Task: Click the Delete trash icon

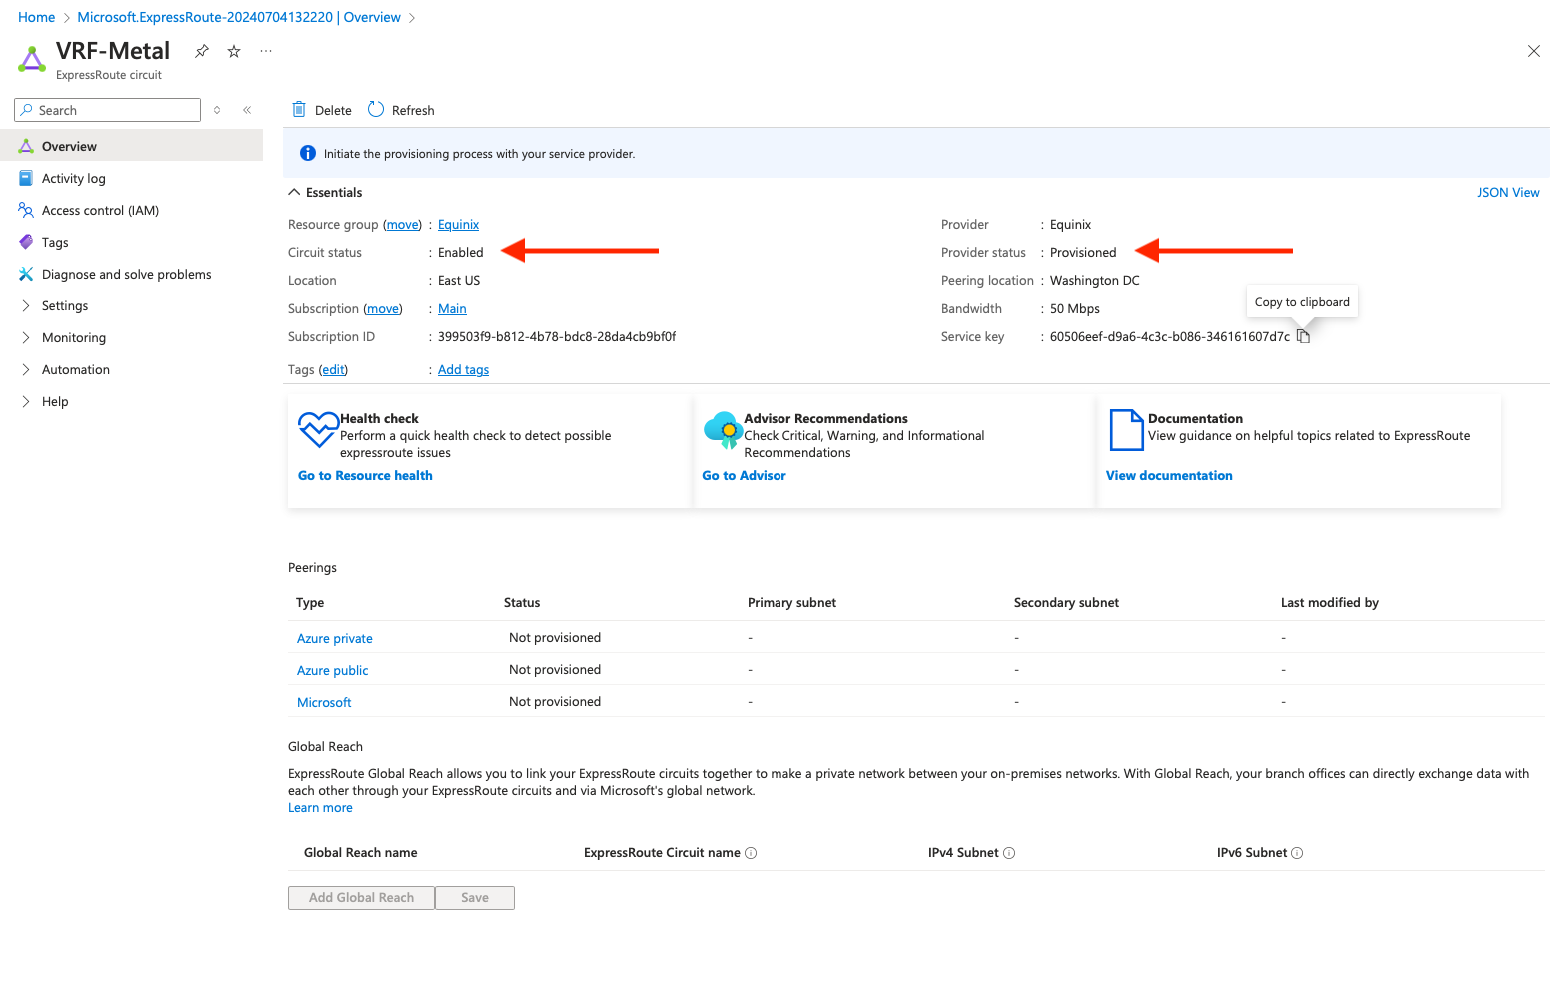Action: [x=298, y=109]
